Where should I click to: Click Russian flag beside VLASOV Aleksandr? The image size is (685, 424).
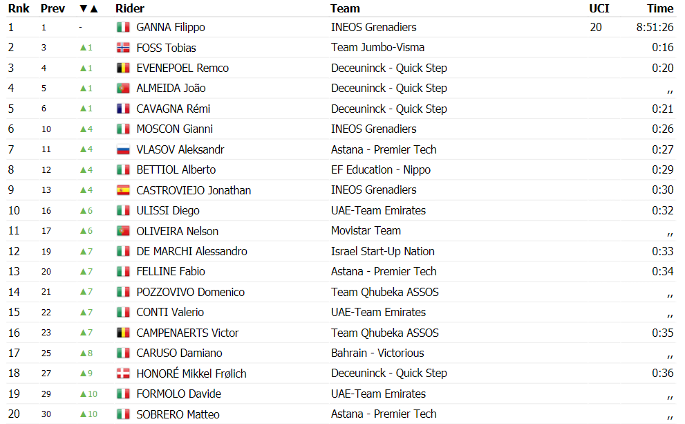(123, 149)
